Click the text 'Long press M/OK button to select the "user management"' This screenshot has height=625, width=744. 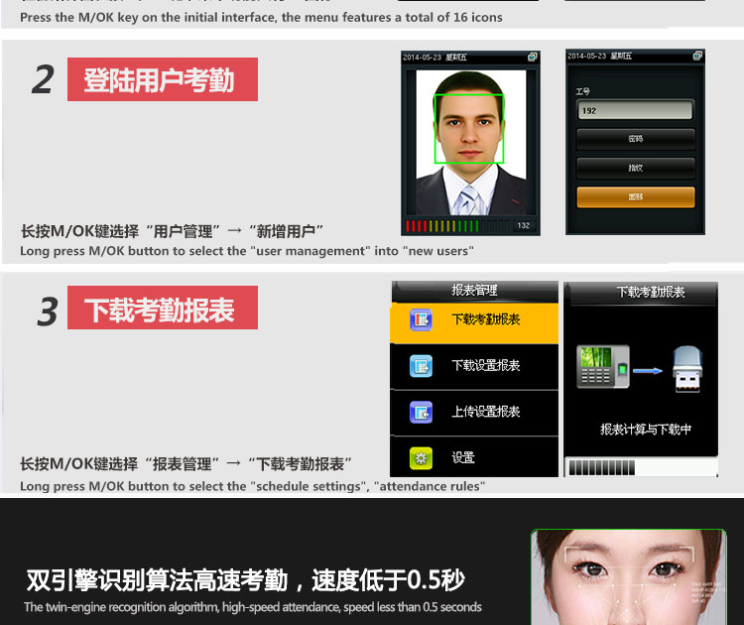195,251
